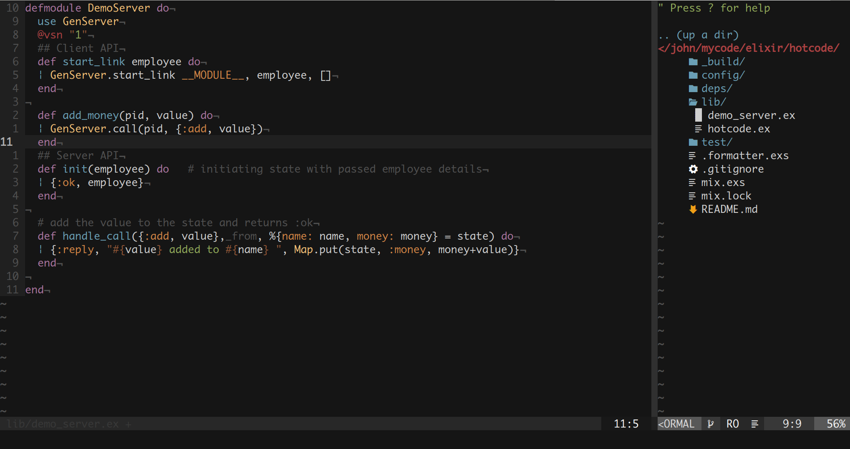Click the RO read-only indicator
Viewport: 850px width, 449px height.
click(732, 424)
